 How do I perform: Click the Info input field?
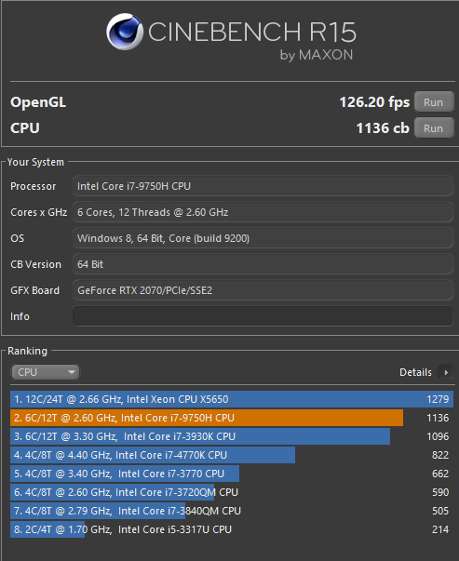pyautogui.click(x=263, y=316)
